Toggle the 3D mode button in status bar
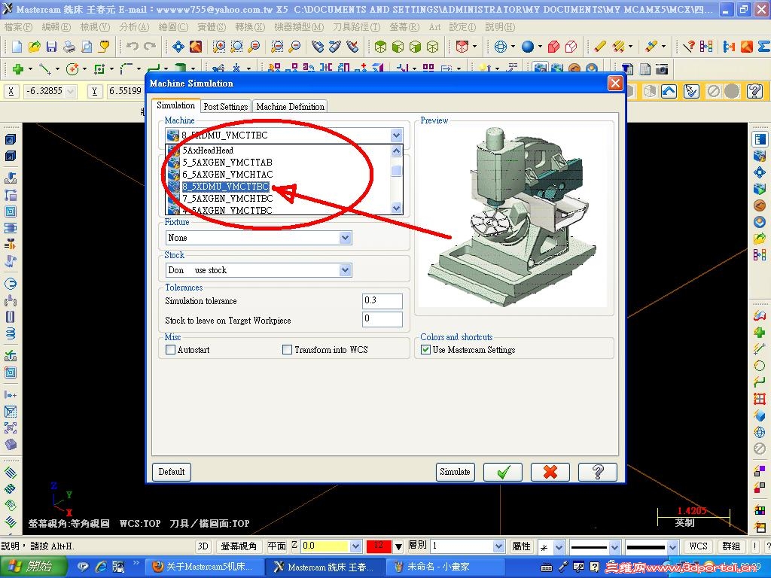This screenshot has height=578, width=771. [203, 546]
